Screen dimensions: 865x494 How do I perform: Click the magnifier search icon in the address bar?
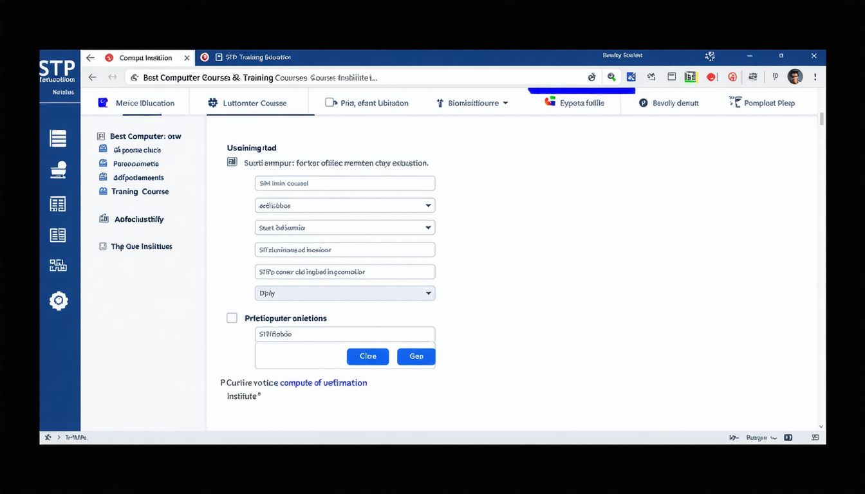[611, 77]
